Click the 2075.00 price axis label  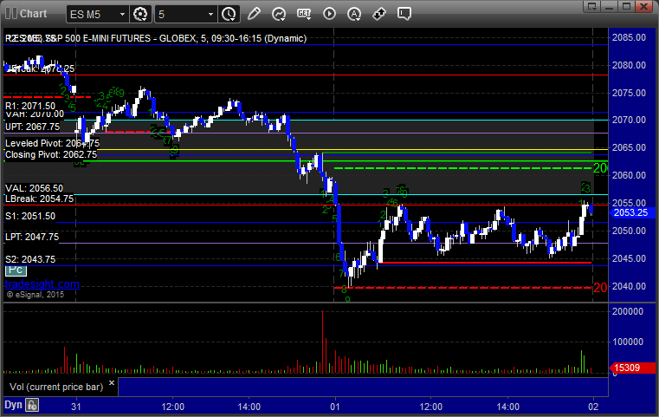(629, 93)
